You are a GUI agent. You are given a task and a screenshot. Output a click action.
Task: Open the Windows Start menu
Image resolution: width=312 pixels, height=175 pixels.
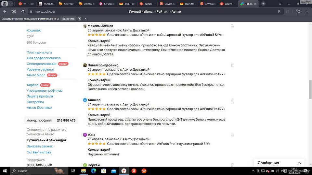[x=5, y=171]
